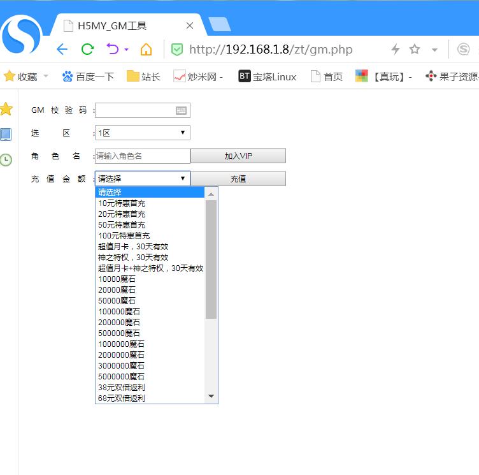This screenshot has height=475, width=479.
Task: Click the dropdown list scrollbar thumb
Action: point(211,258)
